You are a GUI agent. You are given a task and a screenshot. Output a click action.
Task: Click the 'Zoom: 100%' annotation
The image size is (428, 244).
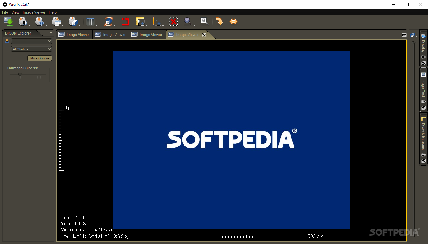pyautogui.click(x=73, y=223)
